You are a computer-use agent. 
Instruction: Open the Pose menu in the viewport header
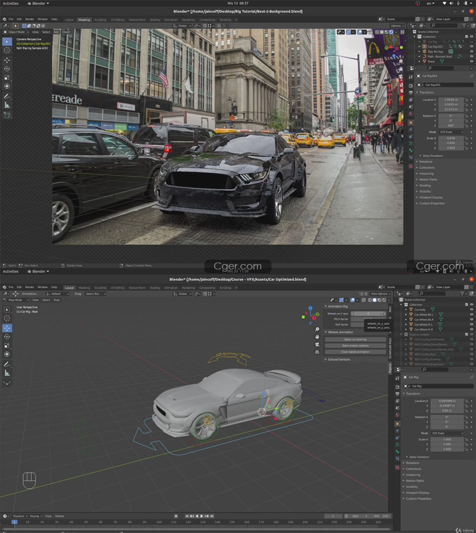pyautogui.click(x=57, y=300)
